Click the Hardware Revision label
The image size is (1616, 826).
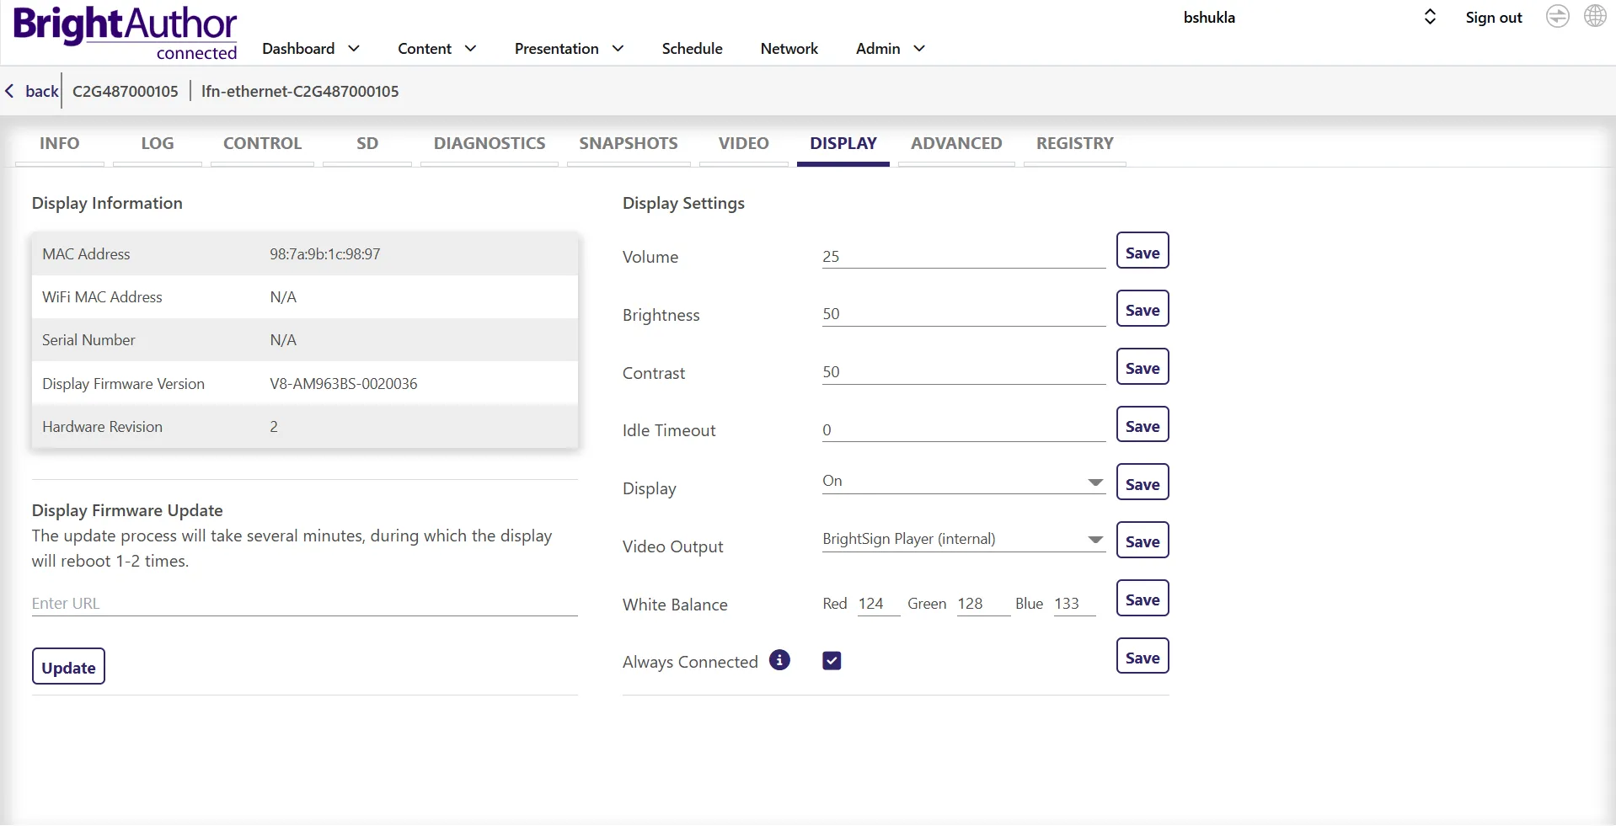[103, 427]
